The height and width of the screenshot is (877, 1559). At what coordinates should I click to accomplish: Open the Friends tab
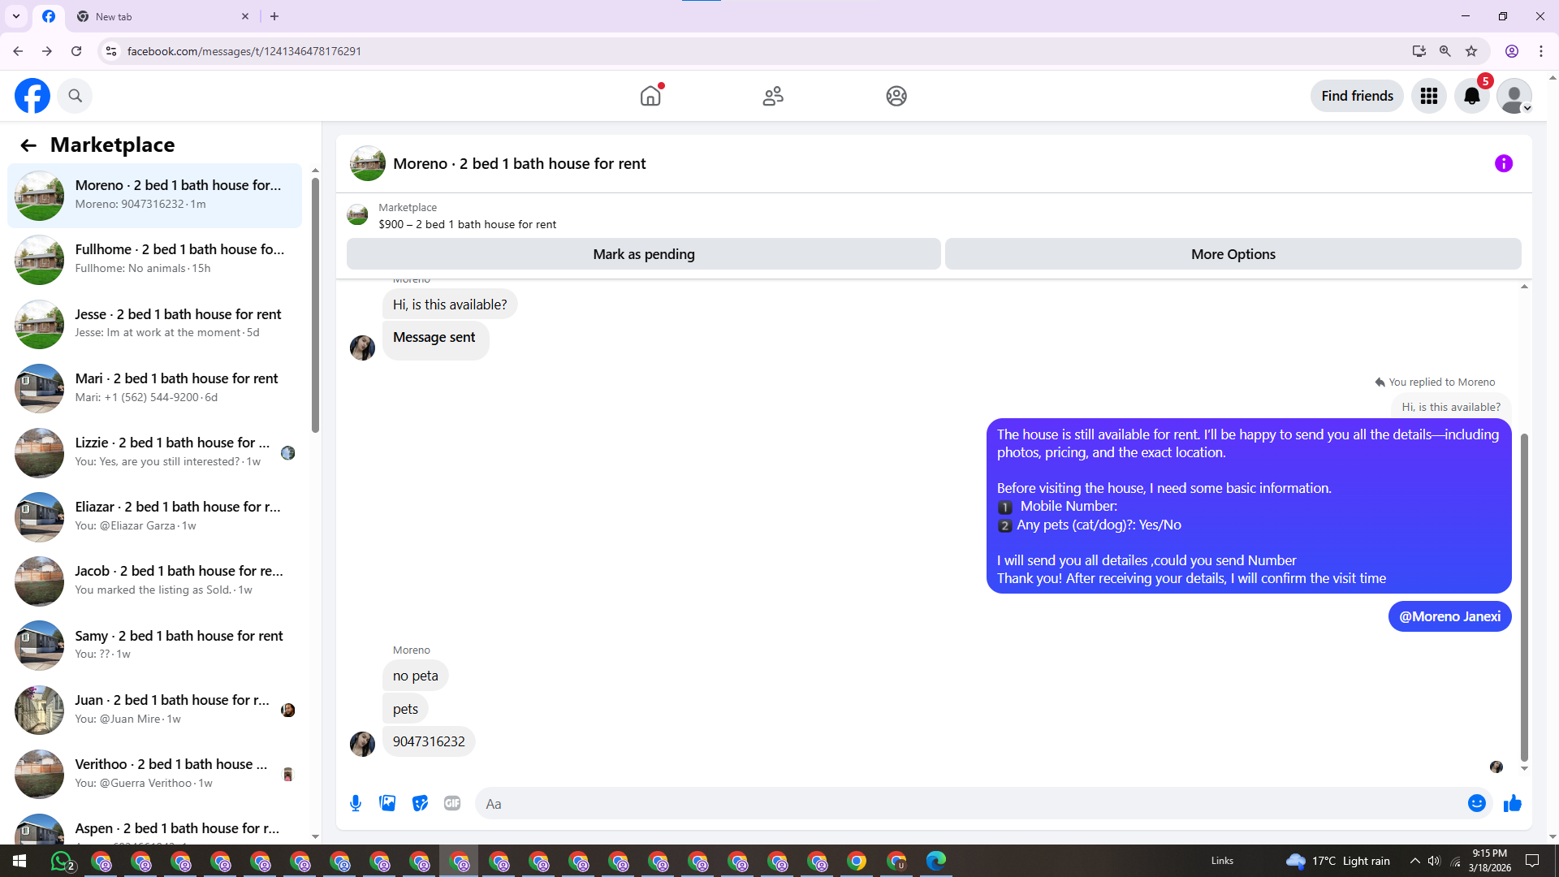(773, 96)
